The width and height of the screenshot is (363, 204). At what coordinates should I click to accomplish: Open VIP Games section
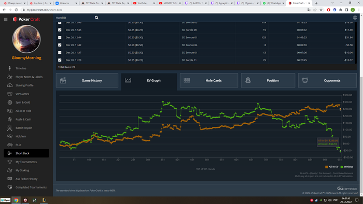coord(22,94)
